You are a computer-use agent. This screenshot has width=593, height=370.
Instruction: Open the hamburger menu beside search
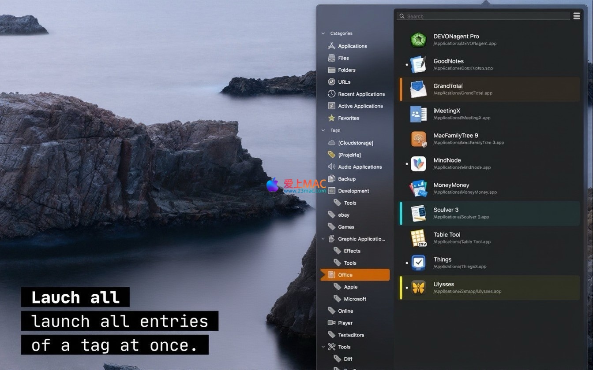[x=576, y=16]
